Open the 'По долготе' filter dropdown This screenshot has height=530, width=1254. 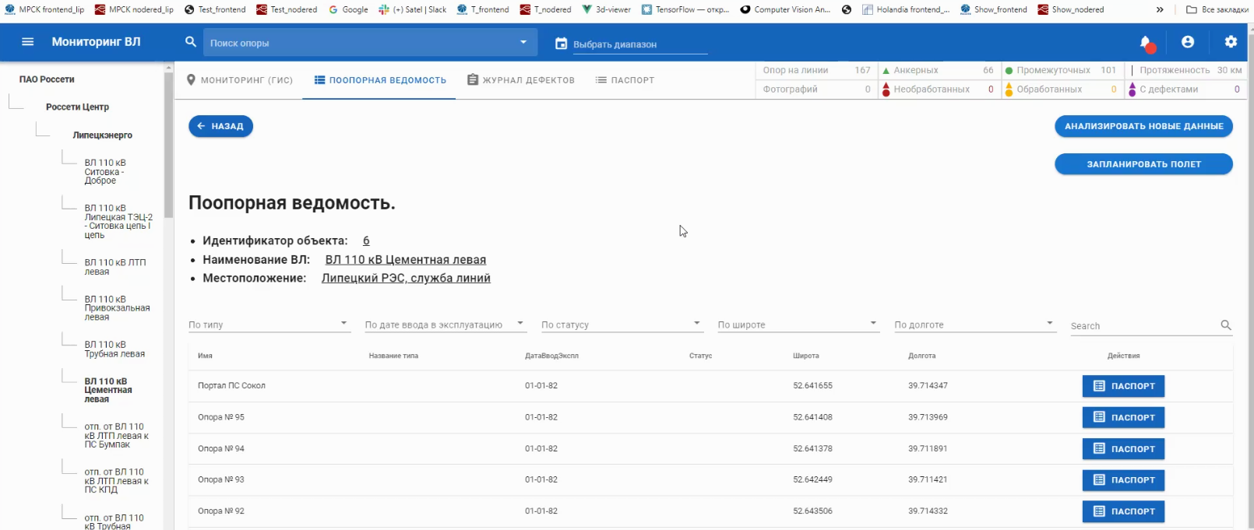tap(975, 325)
